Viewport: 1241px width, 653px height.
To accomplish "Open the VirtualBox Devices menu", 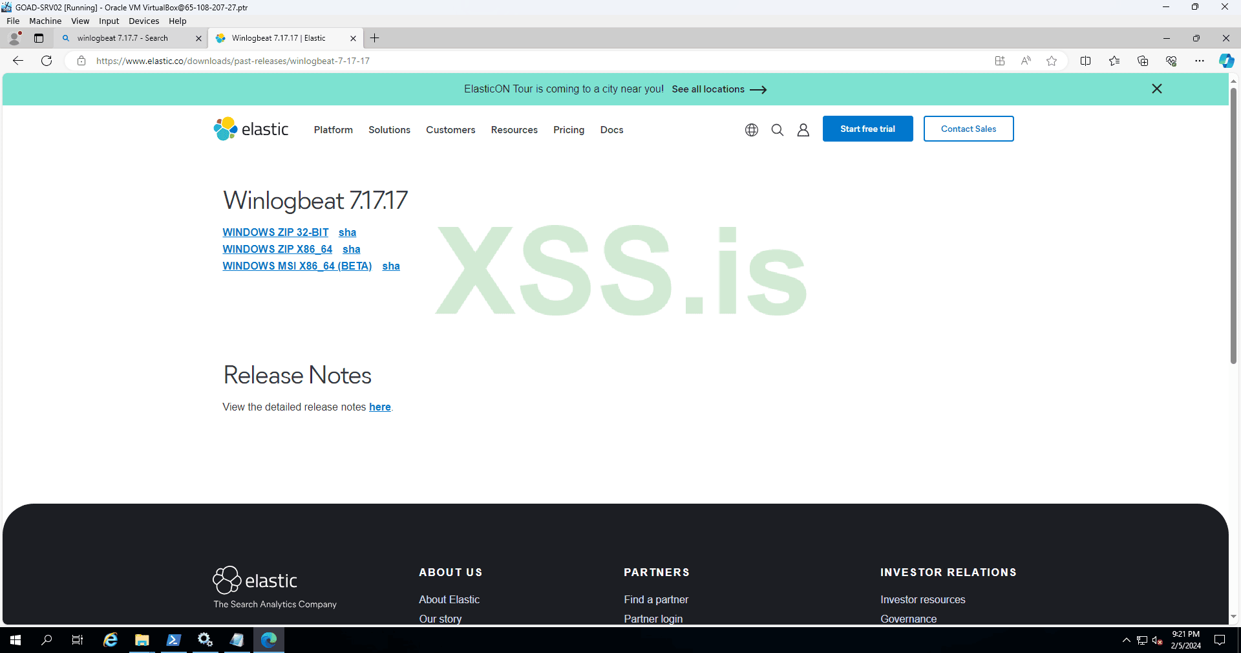I will (x=143, y=21).
